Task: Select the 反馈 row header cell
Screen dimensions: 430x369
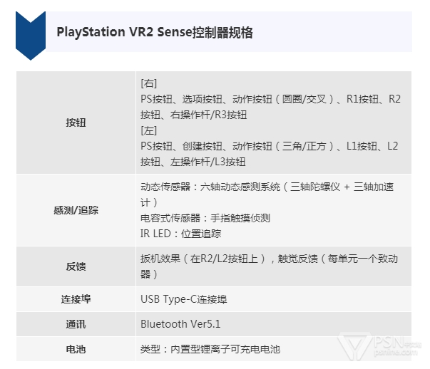Action: (76, 266)
